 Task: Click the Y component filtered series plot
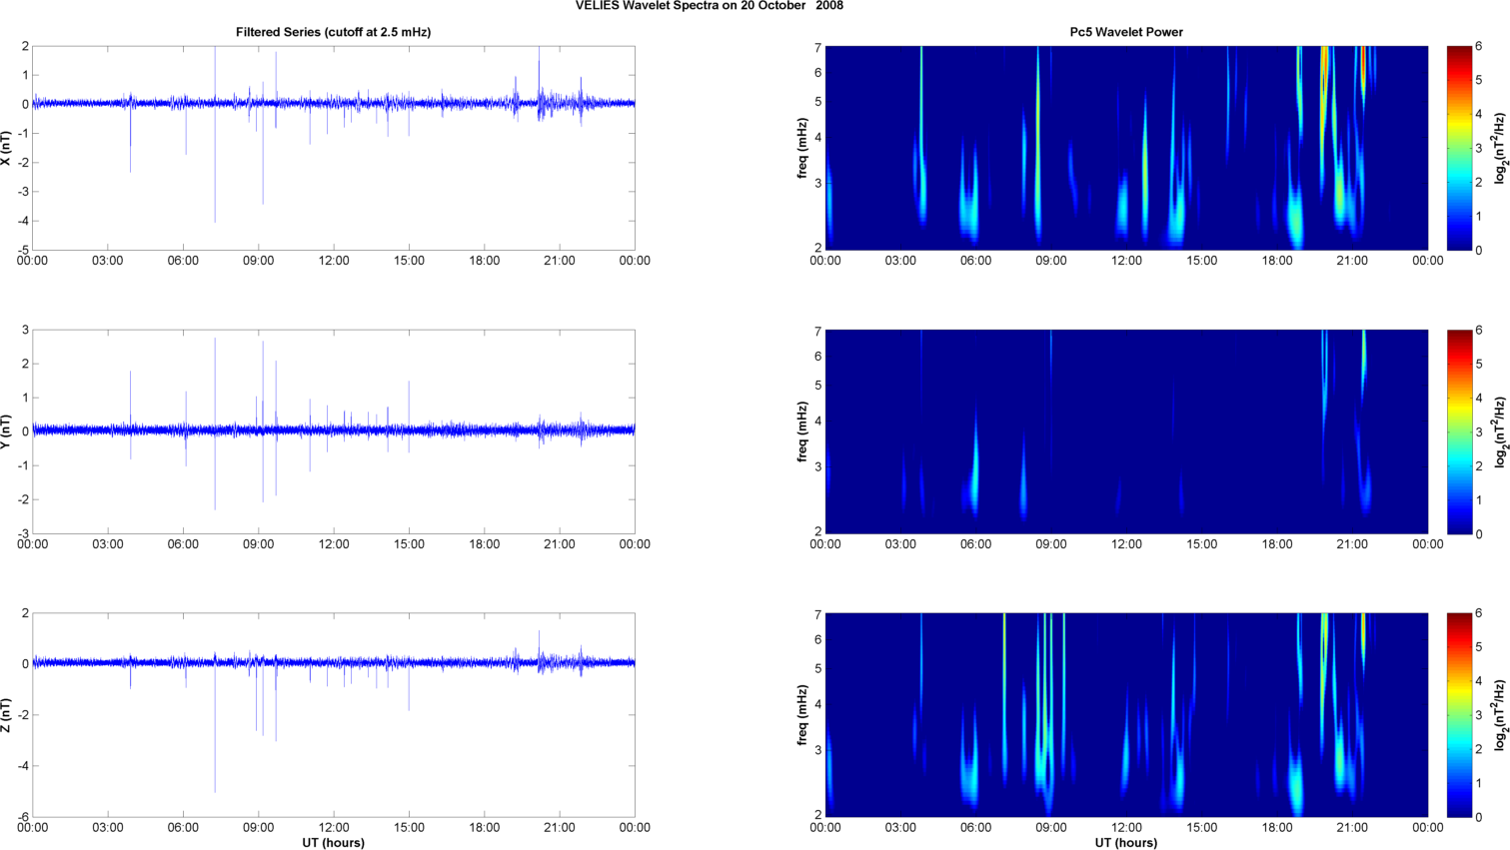tap(333, 431)
